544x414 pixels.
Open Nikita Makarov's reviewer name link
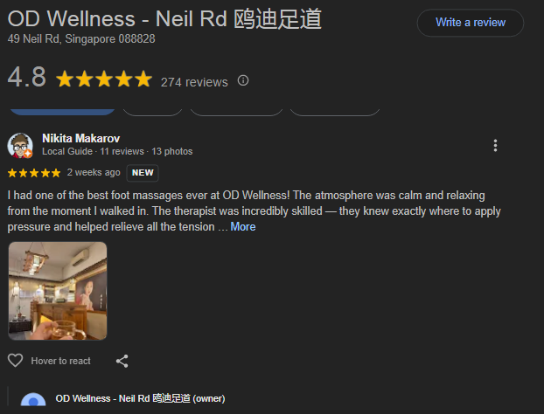pyautogui.click(x=80, y=138)
